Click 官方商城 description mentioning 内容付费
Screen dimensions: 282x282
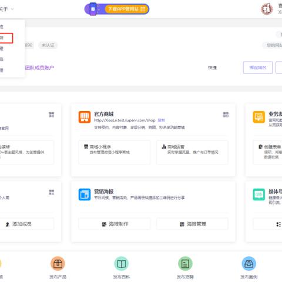point(139,127)
